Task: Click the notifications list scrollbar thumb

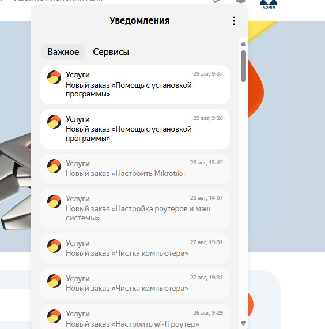Action: (x=243, y=66)
